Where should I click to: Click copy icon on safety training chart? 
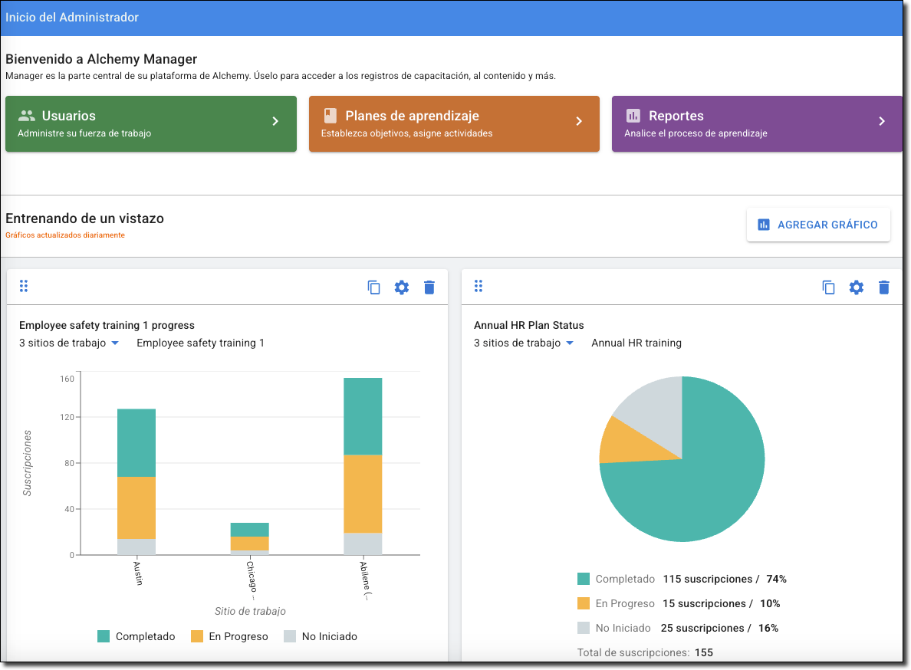[374, 287]
